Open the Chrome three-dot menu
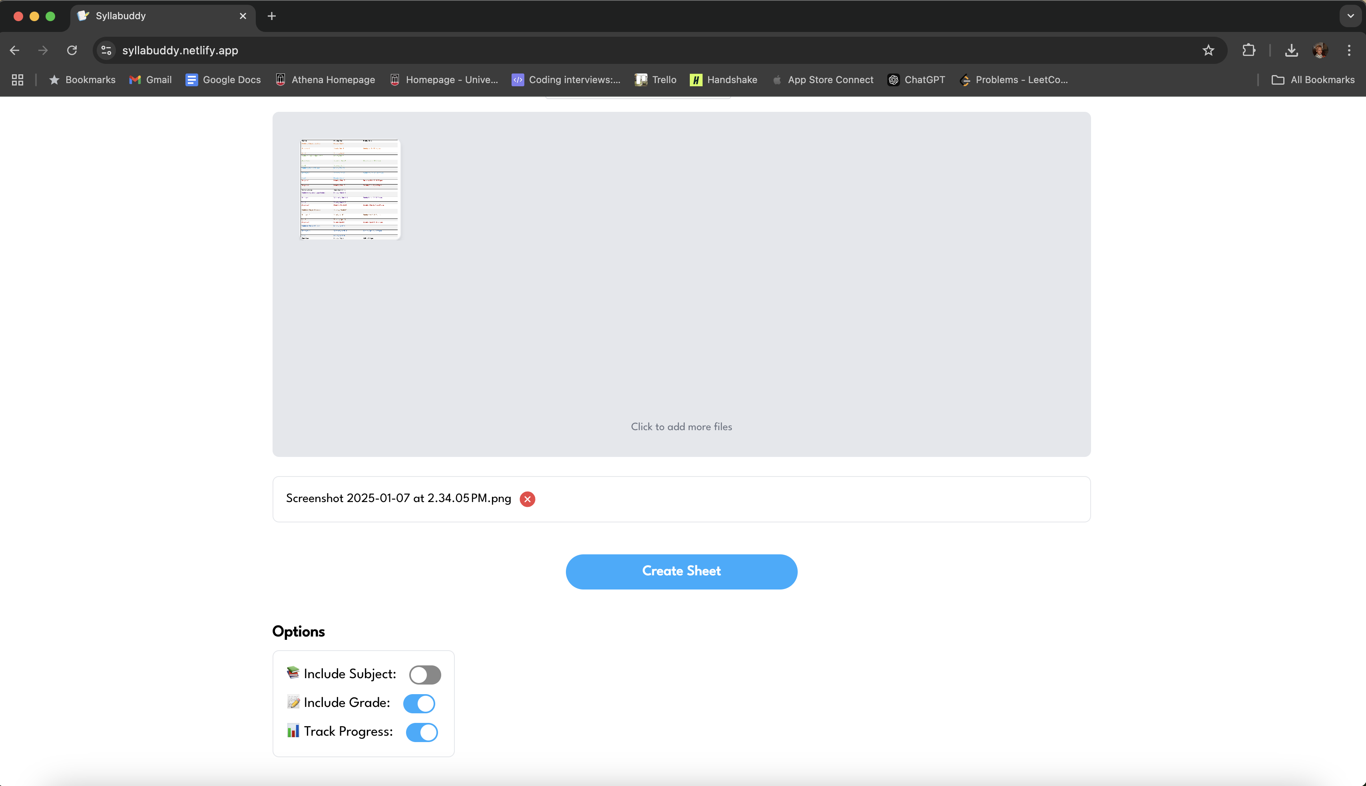 [x=1349, y=50]
